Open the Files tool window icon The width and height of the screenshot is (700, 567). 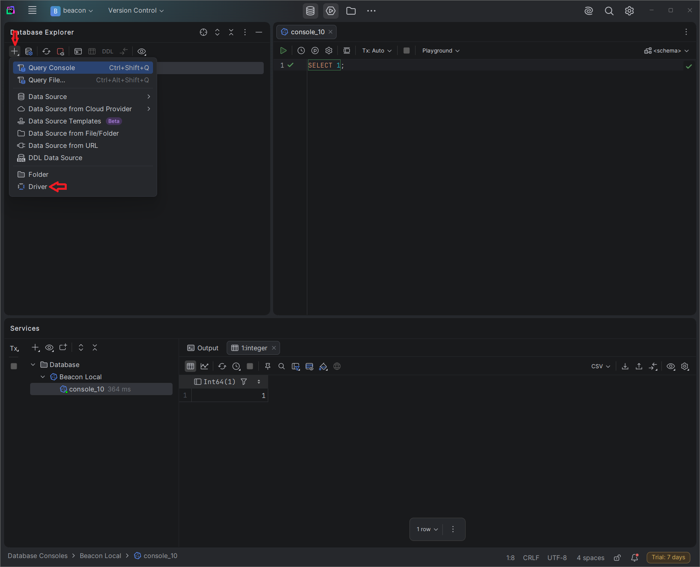[351, 11]
